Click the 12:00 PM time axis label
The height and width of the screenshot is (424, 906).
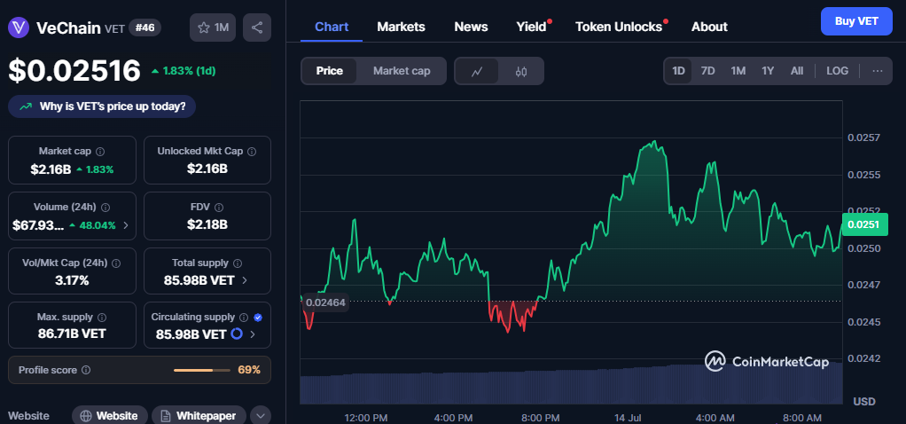pyautogui.click(x=366, y=418)
